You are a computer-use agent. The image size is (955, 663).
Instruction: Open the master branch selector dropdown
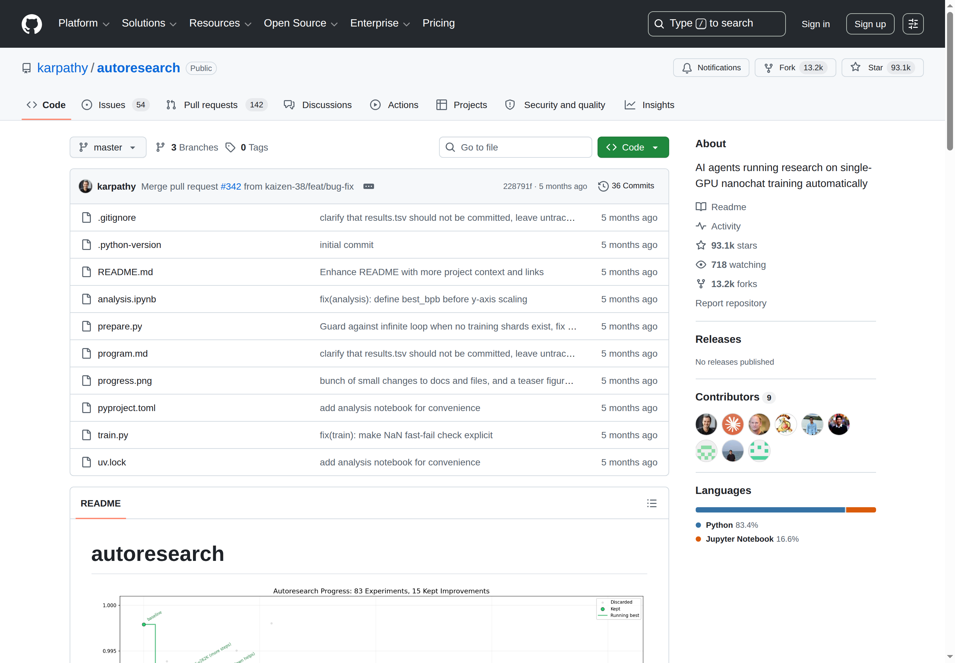108,148
